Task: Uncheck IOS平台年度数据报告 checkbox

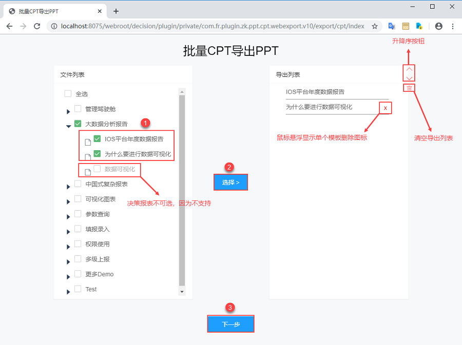Action: tap(97, 138)
